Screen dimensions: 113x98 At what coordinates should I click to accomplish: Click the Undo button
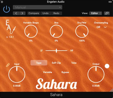pyautogui.click(x=46, y=13)
